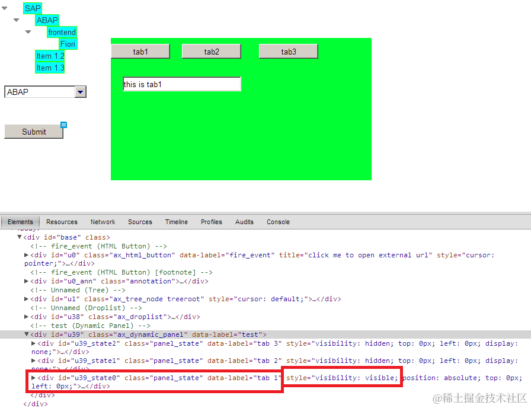
Task: Select Item 1.2 in the tree
Action: coord(50,56)
